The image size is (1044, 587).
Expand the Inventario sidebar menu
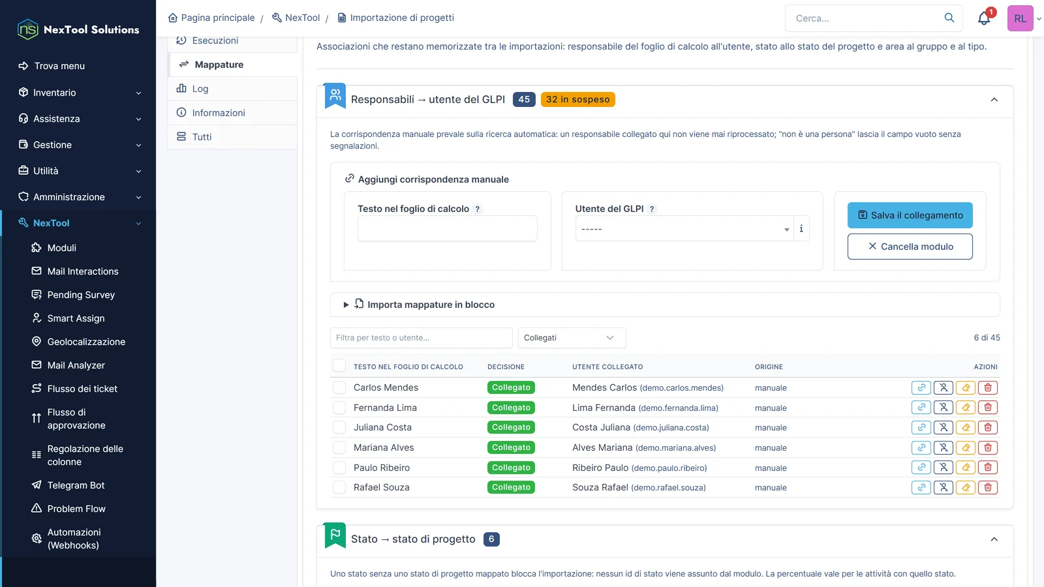click(x=78, y=93)
